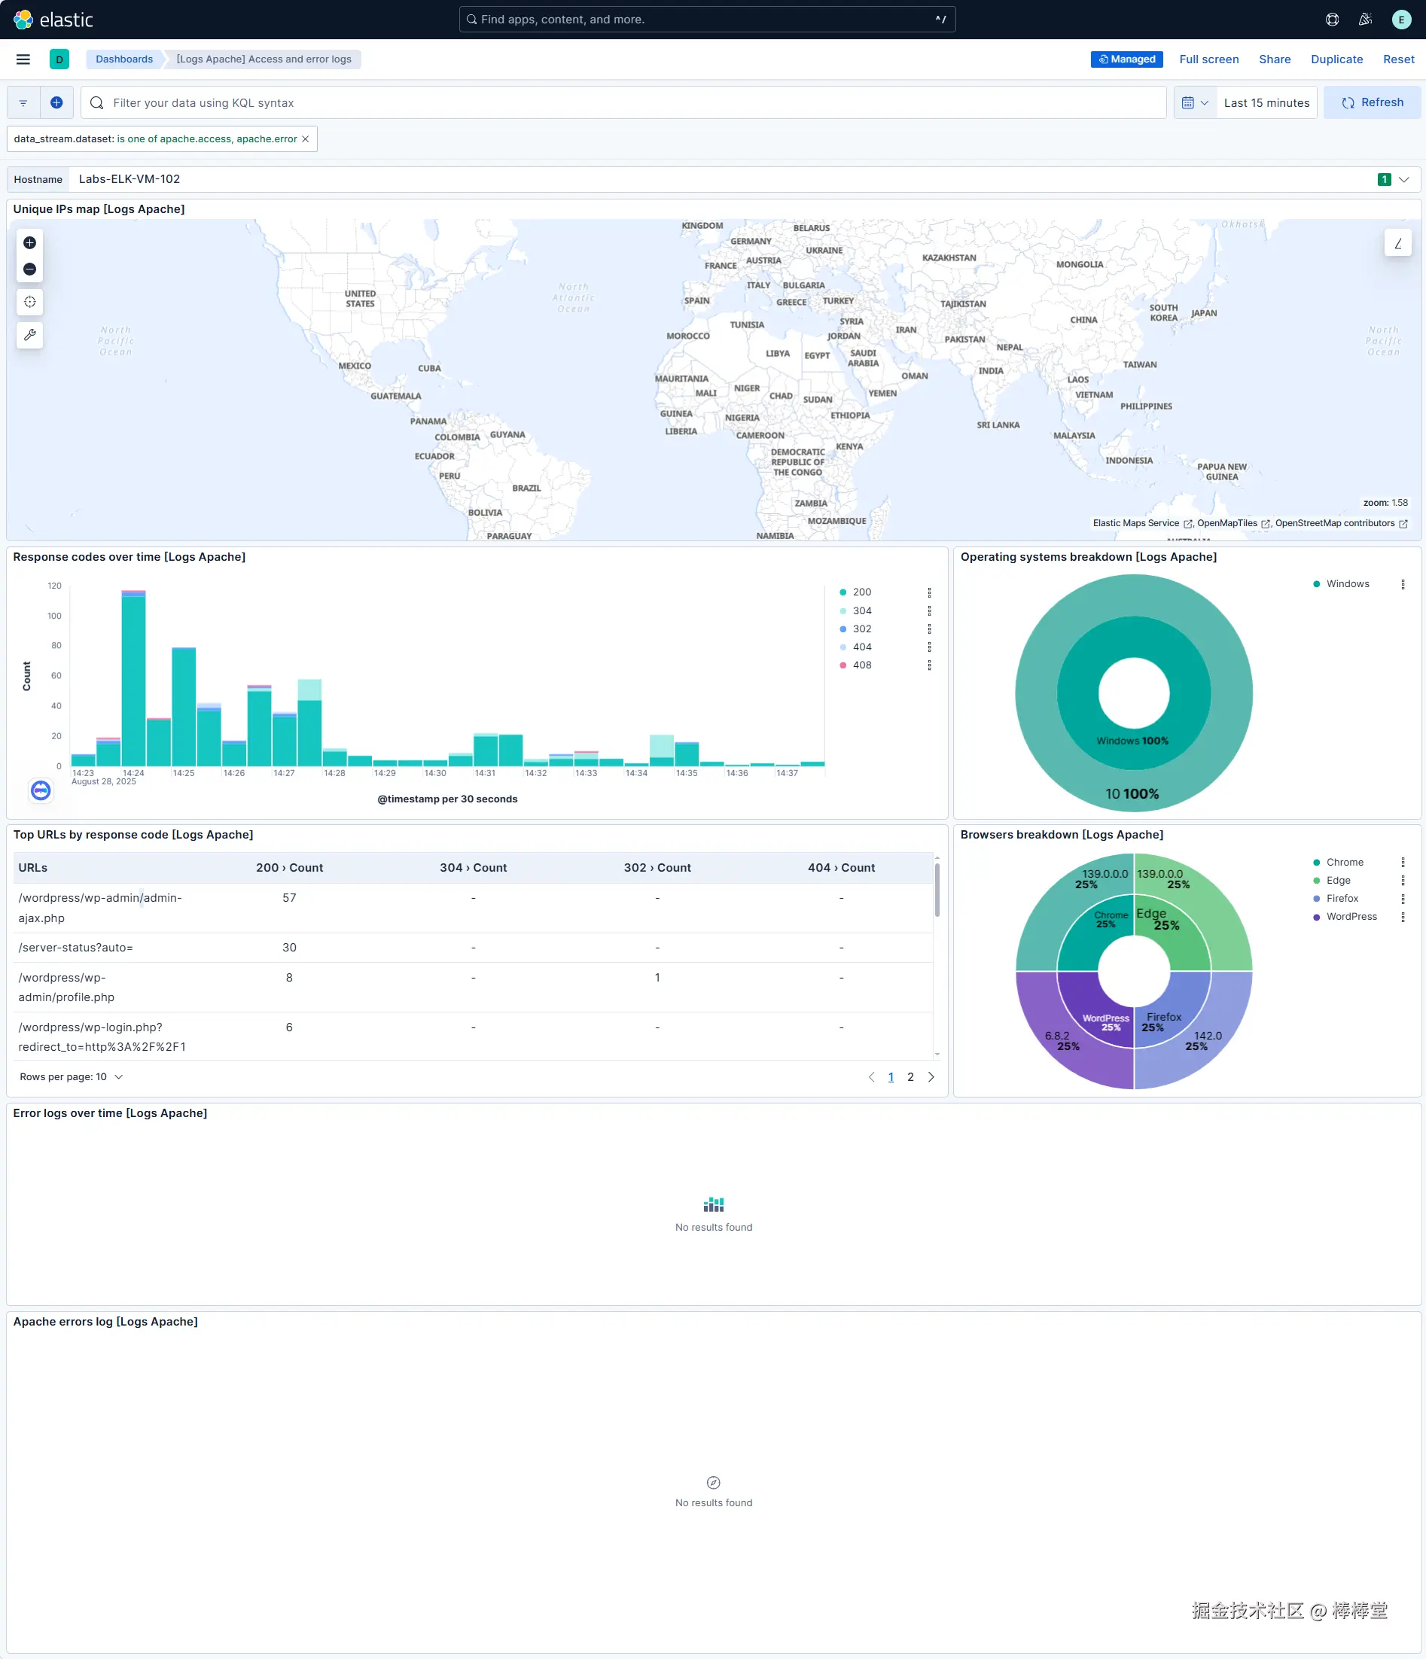Click the Refresh button
This screenshot has height=1659, width=1426.
(x=1372, y=102)
